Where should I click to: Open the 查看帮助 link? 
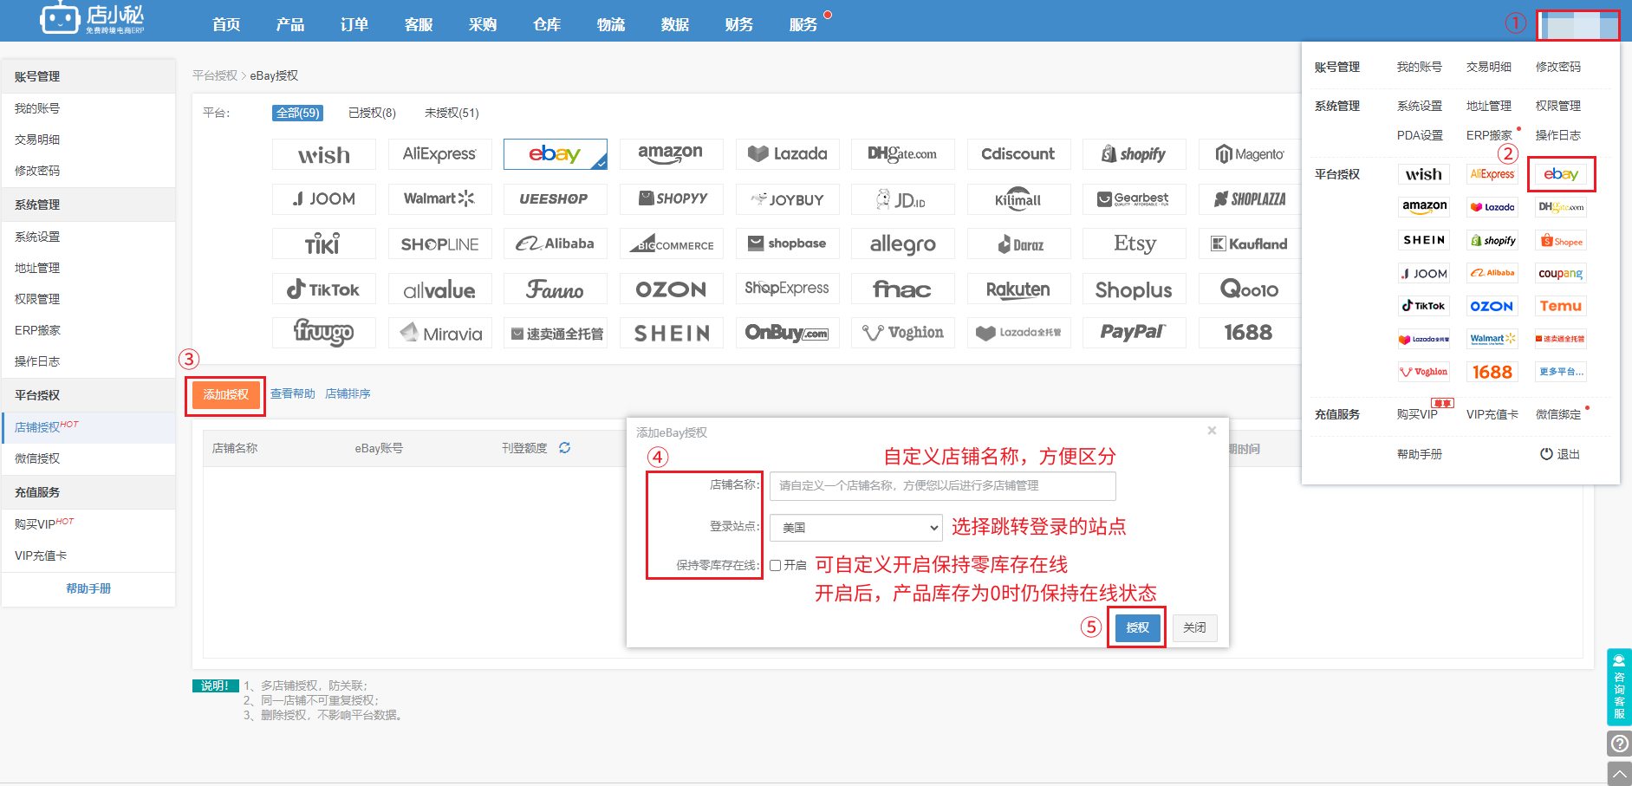(x=293, y=393)
